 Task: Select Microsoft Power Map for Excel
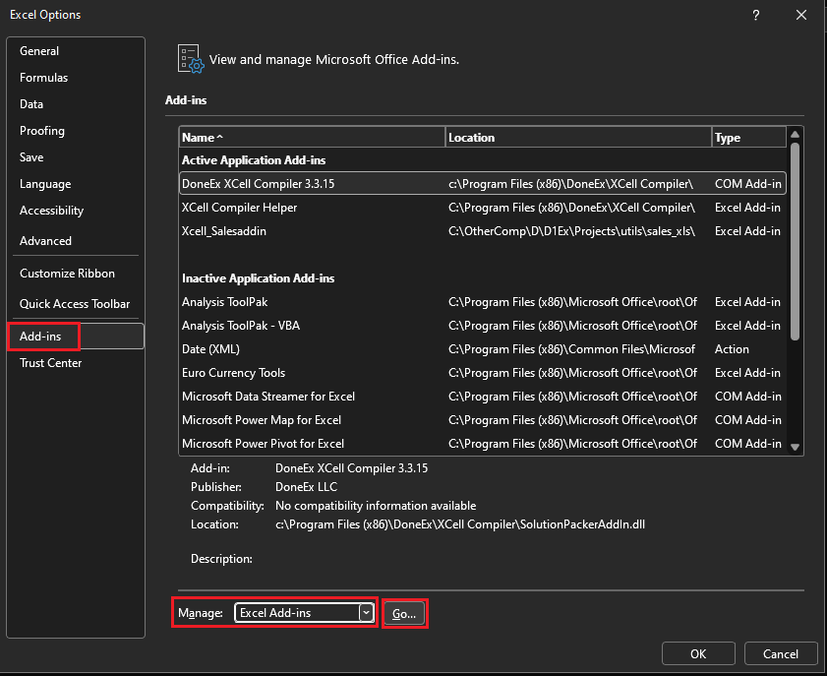point(483,420)
